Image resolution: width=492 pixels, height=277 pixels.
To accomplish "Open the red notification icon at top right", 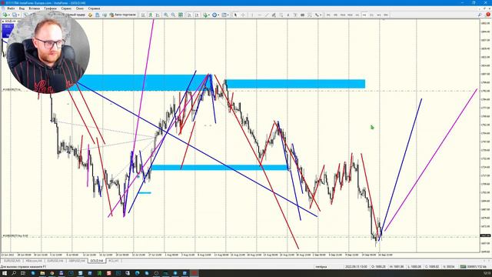I will (x=488, y=15).
